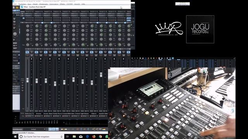Click the open-folder icon in main toolbar

coord(17,7)
